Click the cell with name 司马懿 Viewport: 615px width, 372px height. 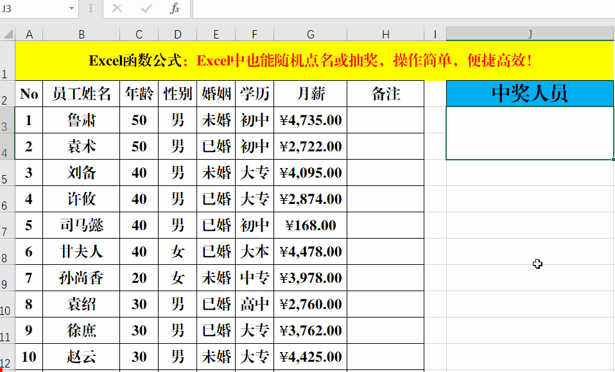tap(81, 225)
